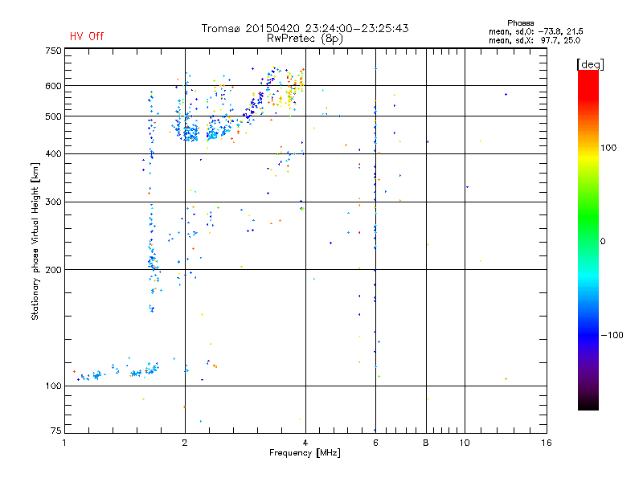Click the y-axis label '200'

(53, 270)
